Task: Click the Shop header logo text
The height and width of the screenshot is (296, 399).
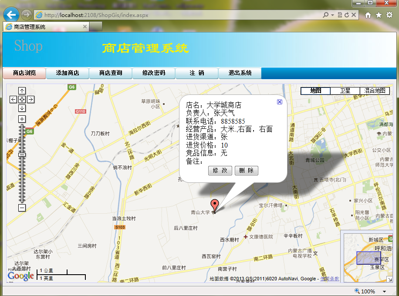Action: [x=28, y=46]
